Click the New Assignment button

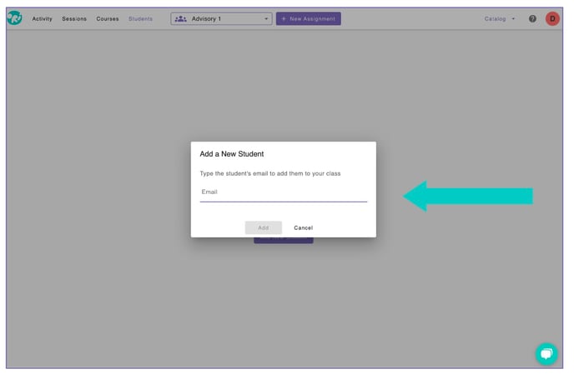coord(309,18)
